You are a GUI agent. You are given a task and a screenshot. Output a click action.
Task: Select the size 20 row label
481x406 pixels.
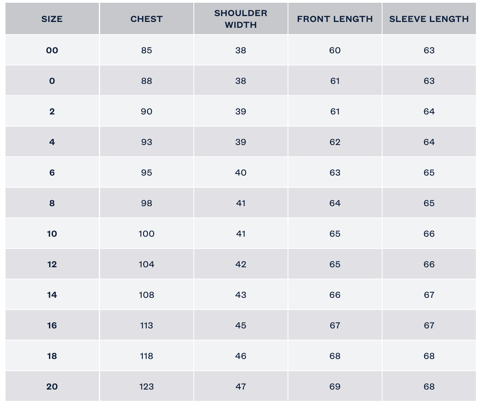click(52, 386)
